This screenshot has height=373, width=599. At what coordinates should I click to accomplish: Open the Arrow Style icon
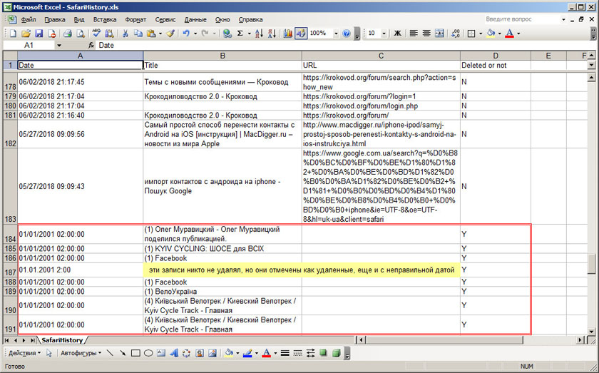click(x=311, y=353)
